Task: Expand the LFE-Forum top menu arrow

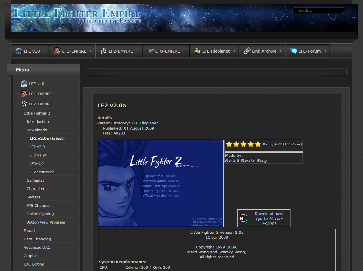Action: (x=325, y=51)
